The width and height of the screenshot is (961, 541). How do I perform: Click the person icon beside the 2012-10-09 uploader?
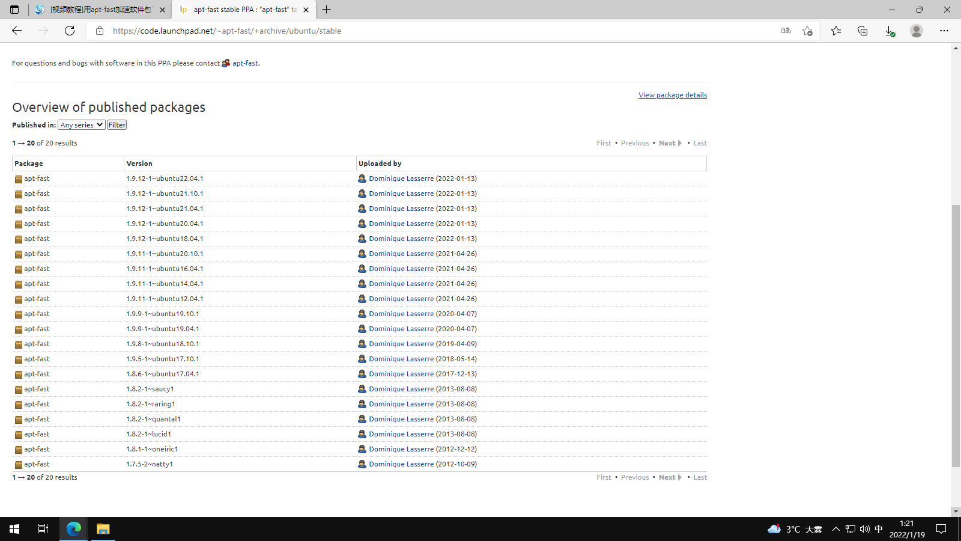coord(362,464)
